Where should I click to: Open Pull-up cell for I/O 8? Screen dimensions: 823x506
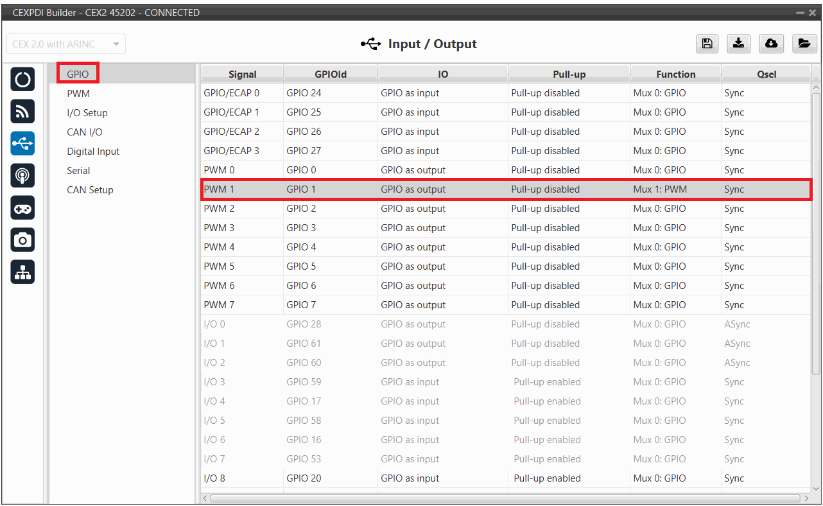[568, 478]
